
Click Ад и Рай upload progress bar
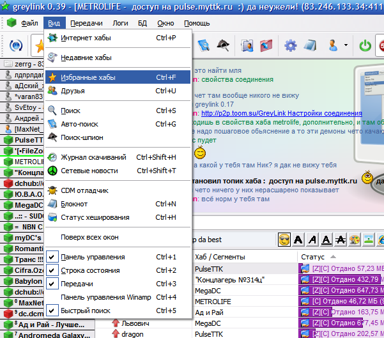[x=341, y=312]
